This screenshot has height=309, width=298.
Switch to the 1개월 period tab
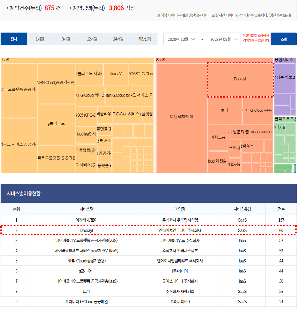click(40, 39)
